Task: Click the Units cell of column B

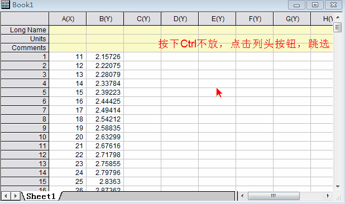Action: 105,39
